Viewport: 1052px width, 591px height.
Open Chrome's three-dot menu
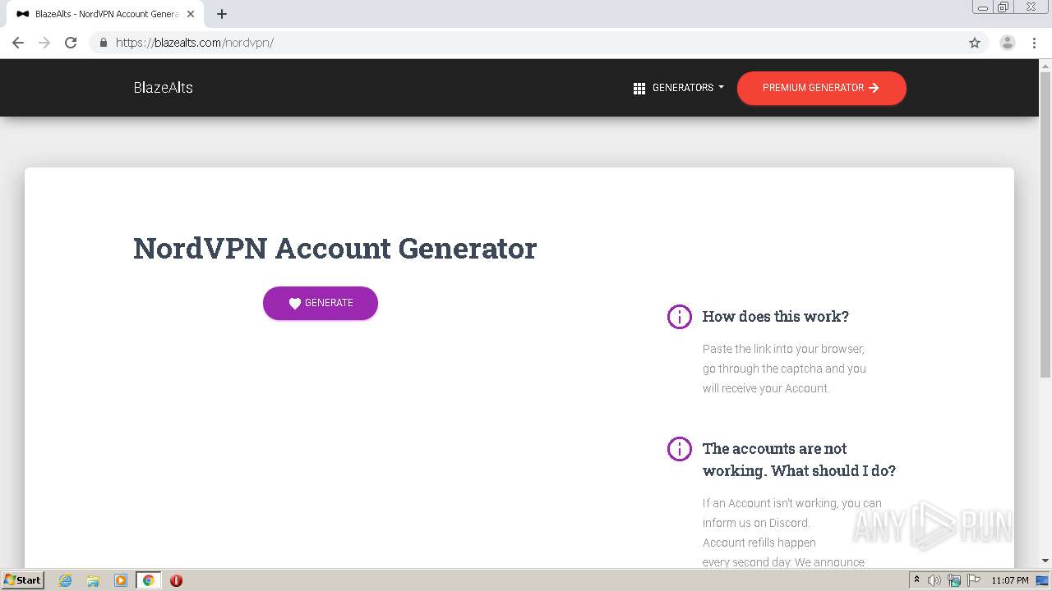tap(1034, 43)
